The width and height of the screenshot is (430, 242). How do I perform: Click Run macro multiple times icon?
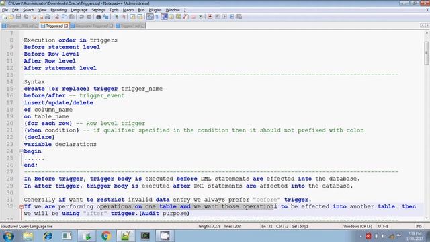(x=232, y=17)
